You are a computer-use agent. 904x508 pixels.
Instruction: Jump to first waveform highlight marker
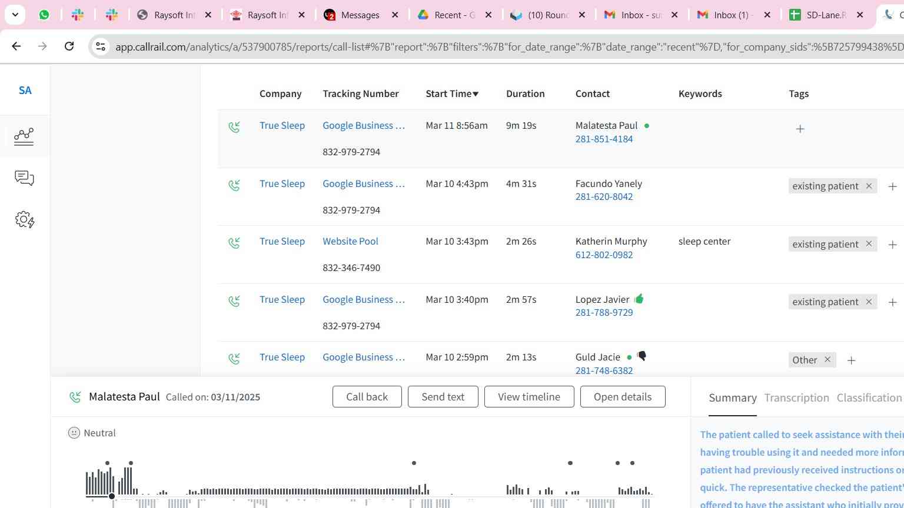tap(107, 463)
